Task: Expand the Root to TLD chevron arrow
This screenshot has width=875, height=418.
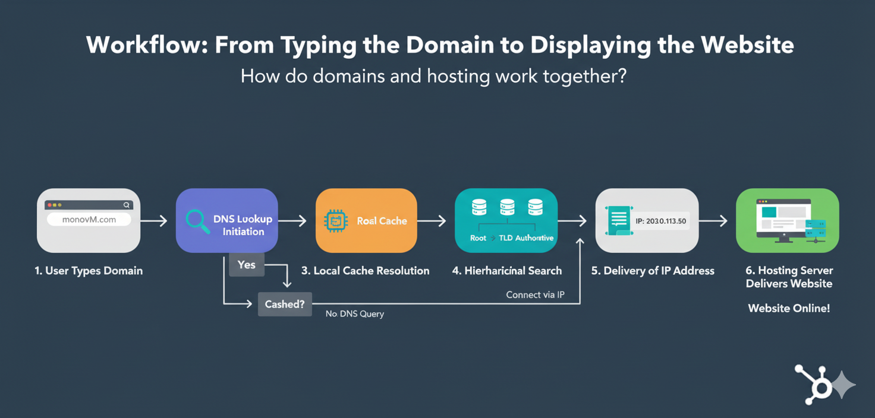Action: click(x=493, y=238)
